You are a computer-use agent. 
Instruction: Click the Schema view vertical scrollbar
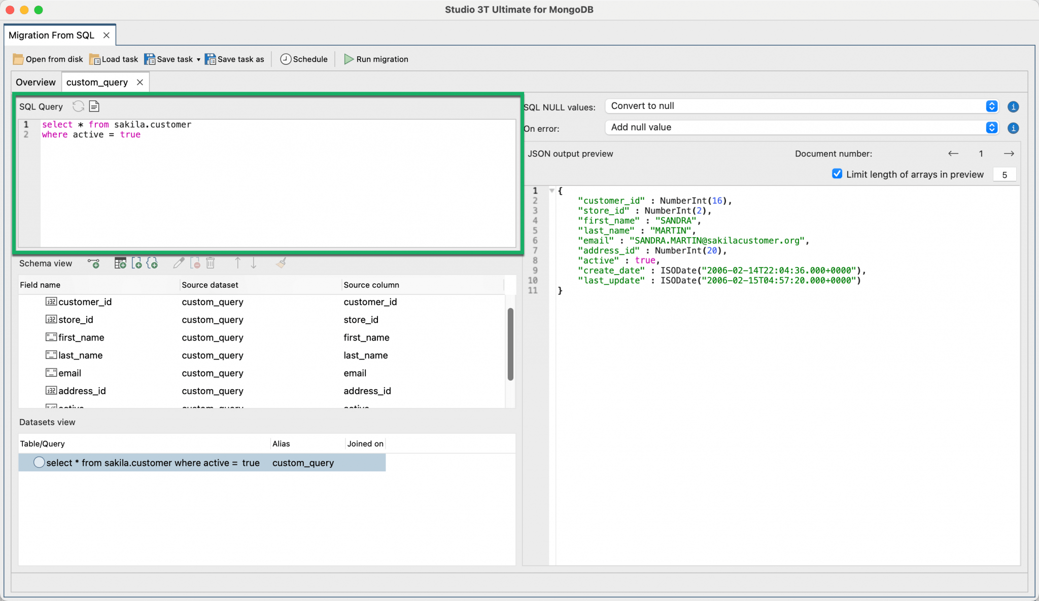pos(510,344)
